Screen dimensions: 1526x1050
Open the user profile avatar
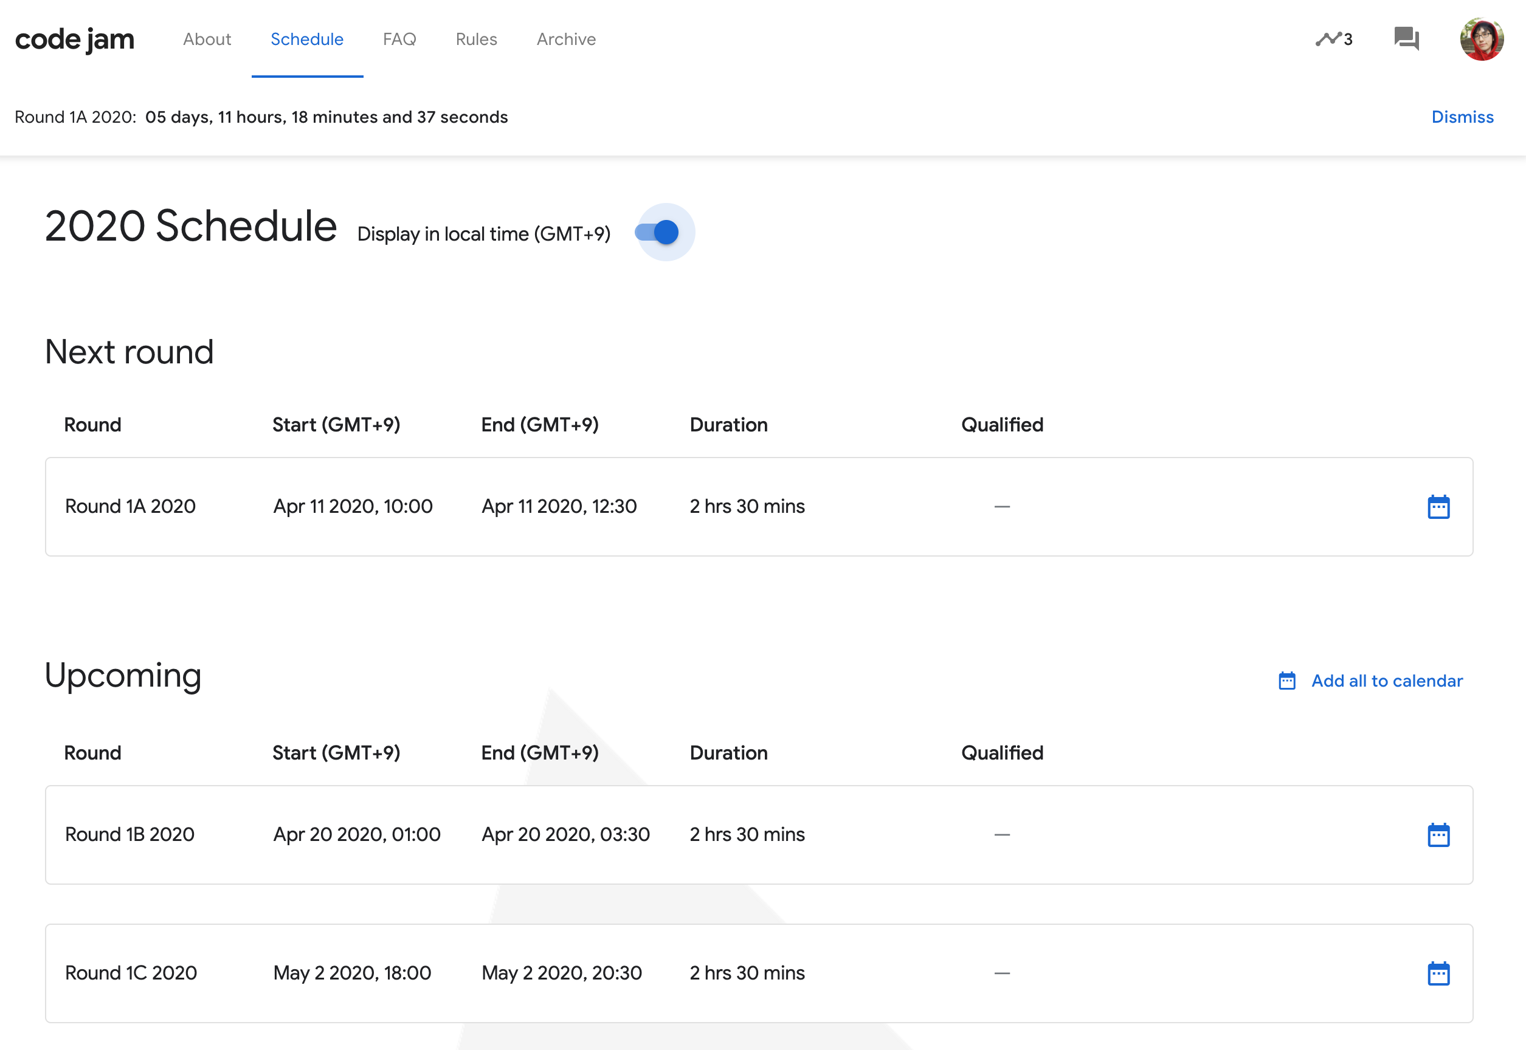tap(1481, 39)
